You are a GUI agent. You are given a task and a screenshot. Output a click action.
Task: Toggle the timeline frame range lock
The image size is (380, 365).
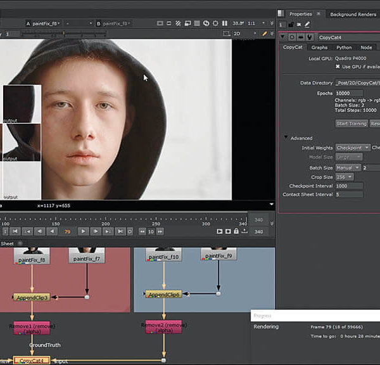click(x=236, y=231)
